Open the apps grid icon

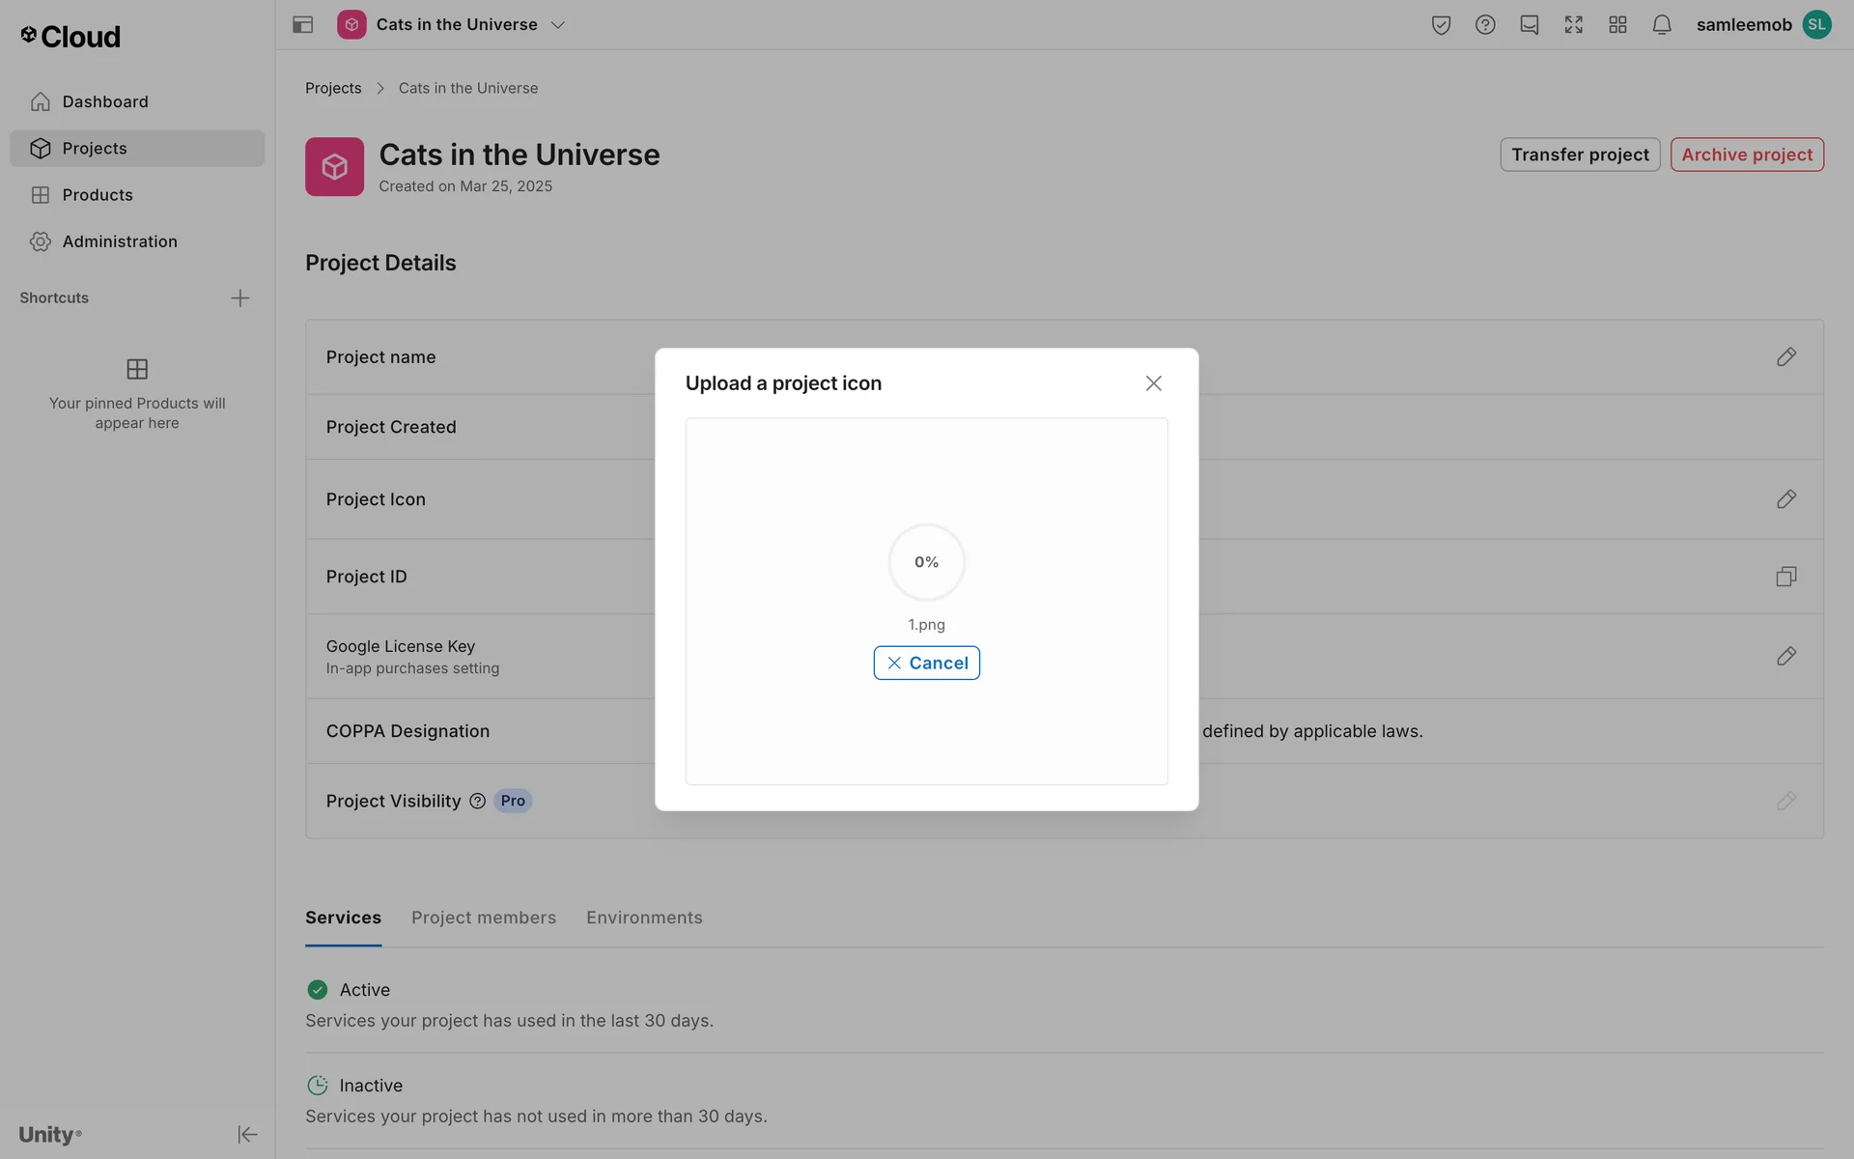1617,25
